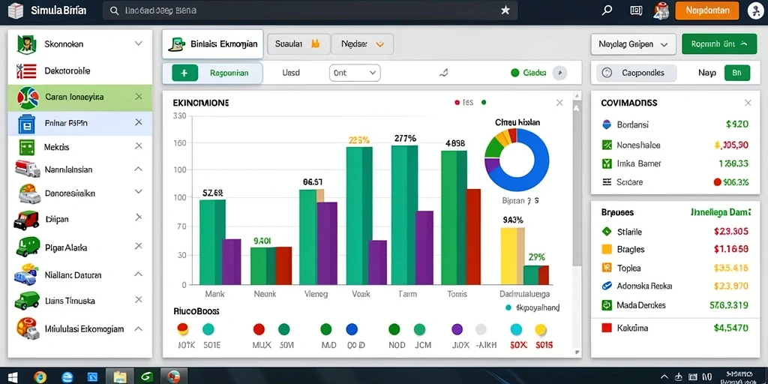Expand the Nayolag Gaipen dropdown
The image size is (768, 384).
tap(633, 44)
